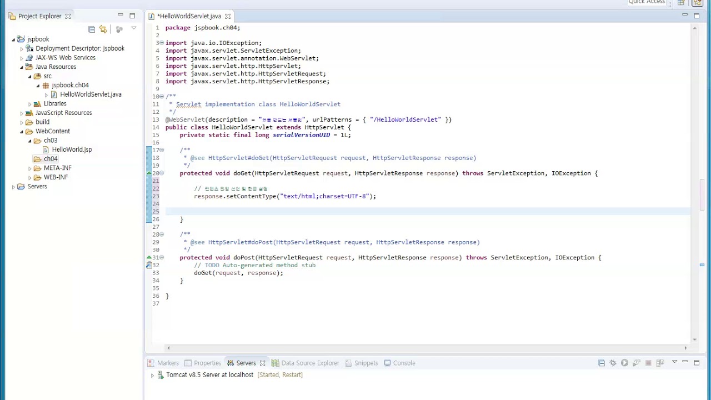
Task: Click the Start server play icon
Action: (624, 363)
